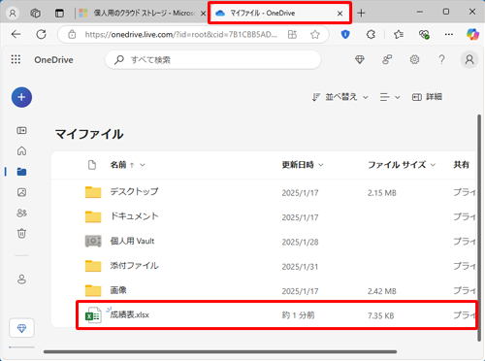Open the 個人用 Vault
The width and height of the screenshot is (485, 361).
tap(132, 241)
